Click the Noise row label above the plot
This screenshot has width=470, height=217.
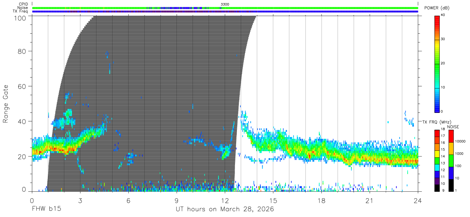(23, 8)
